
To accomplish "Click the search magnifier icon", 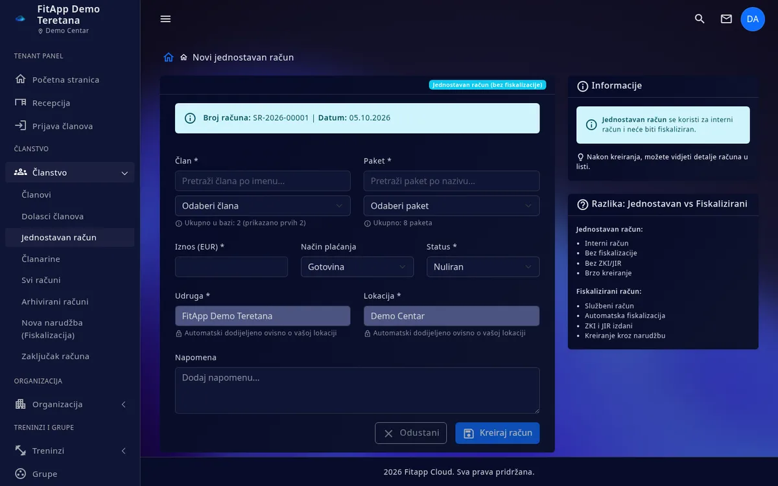I will 700,19.
